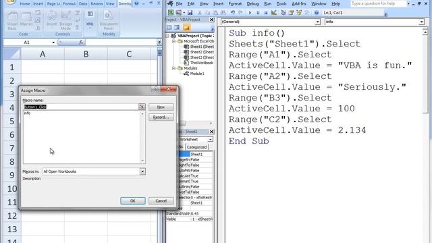Open the (General) object dropdown
Image resolution: width=432 pixels, height=243 pixels.
pos(318,22)
